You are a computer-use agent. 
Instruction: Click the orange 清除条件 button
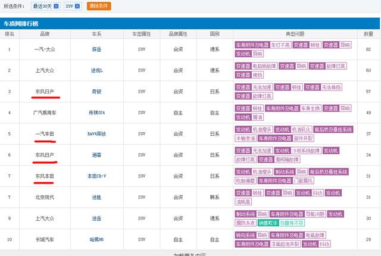(x=99, y=6)
